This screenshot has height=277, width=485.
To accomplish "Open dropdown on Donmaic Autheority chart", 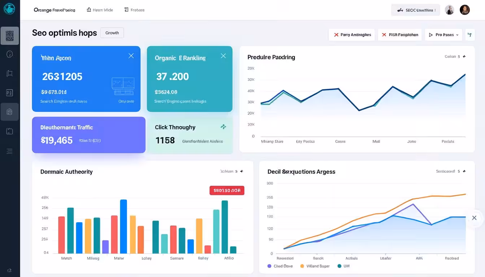I will [232, 171].
